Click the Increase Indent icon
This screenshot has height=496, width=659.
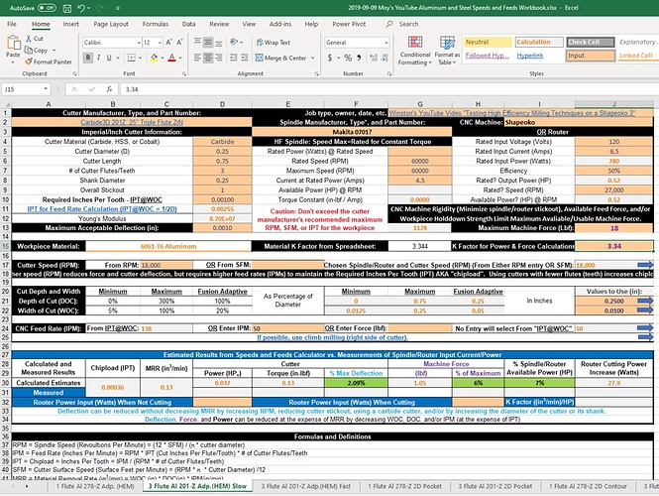tap(244, 58)
